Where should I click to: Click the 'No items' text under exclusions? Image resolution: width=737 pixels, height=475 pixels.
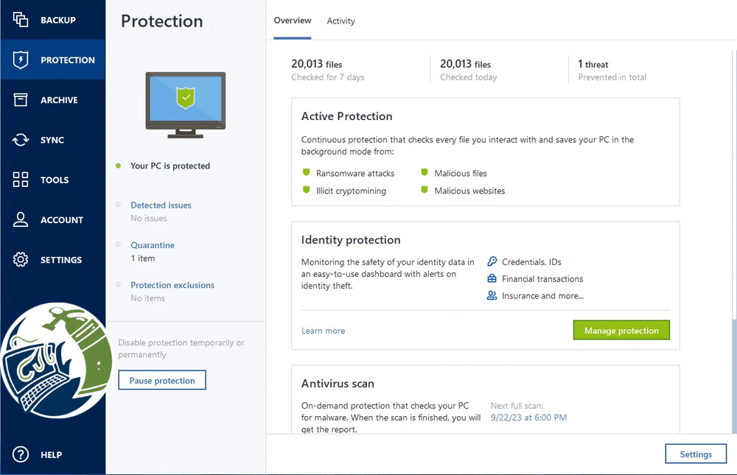147,298
